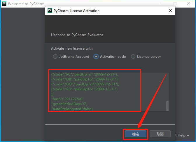Click the activation code scrollbar thumb
The height and width of the screenshot is (142, 196).
[x=167, y=106]
